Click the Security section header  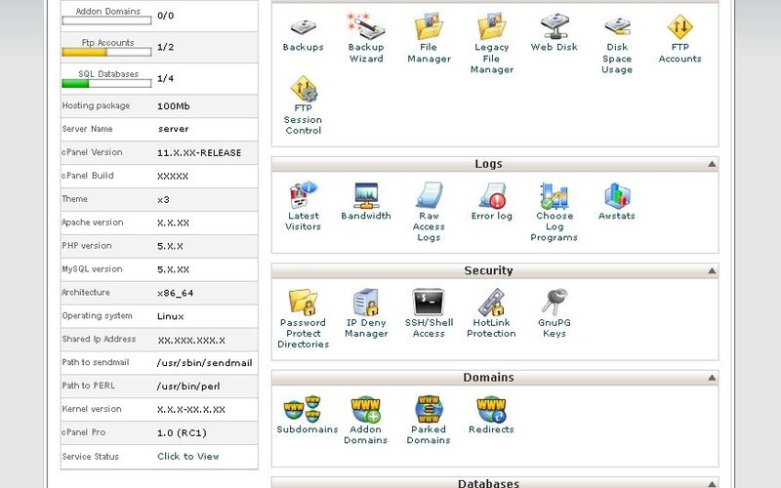point(495,270)
